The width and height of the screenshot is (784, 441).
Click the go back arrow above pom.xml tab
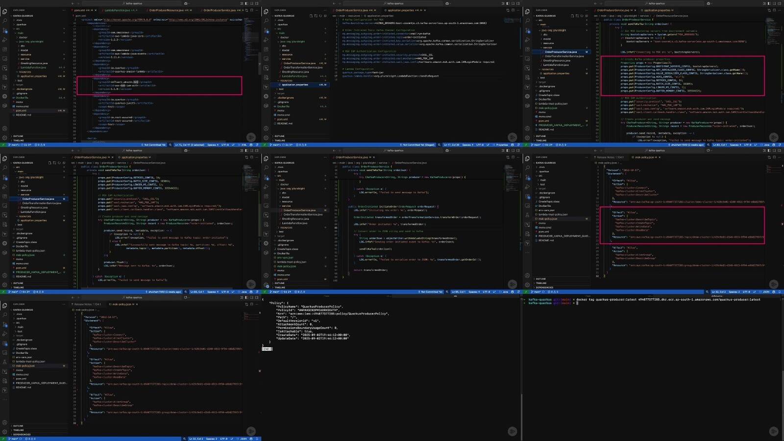(x=73, y=3)
